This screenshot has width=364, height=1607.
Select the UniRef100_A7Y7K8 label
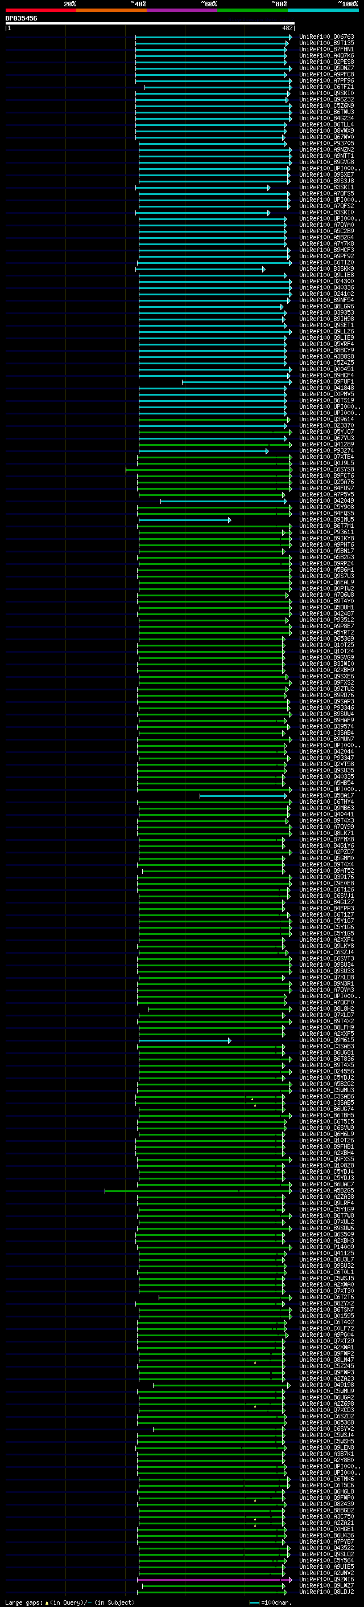click(x=326, y=244)
